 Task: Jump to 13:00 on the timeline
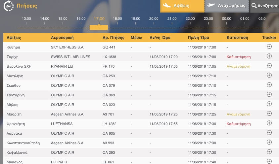click(x=26, y=18)
